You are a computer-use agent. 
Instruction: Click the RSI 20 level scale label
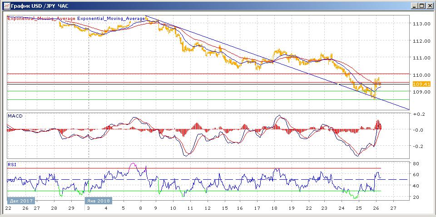(x=416, y=197)
